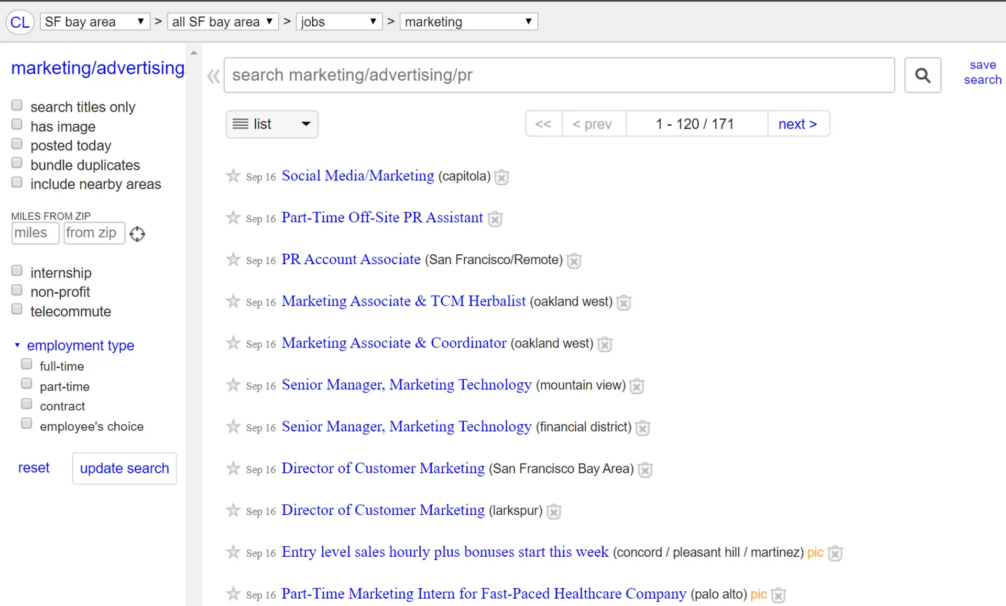1006x606 pixels.
Task: Star the Social Media/Marketing posting
Action: click(233, 176)
